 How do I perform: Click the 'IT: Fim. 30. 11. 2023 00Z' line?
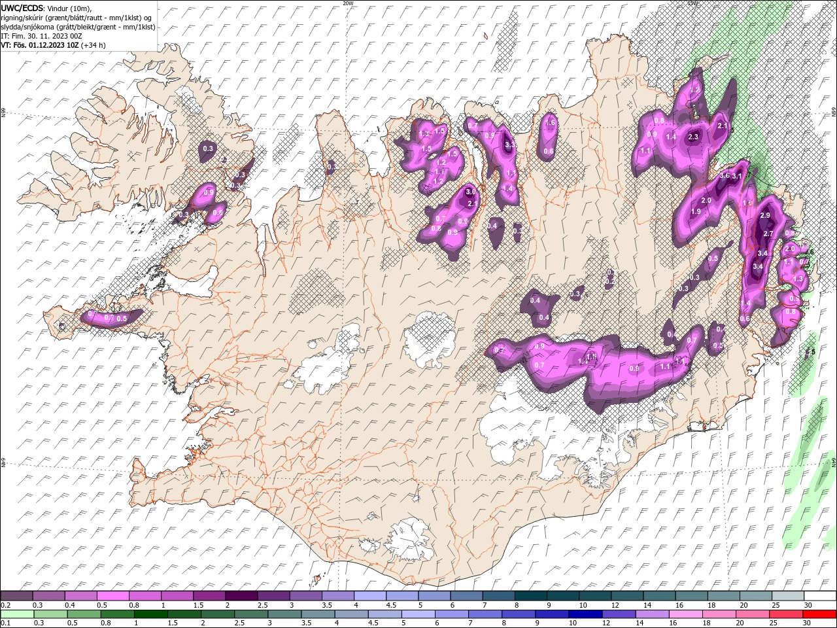point(41,36)
